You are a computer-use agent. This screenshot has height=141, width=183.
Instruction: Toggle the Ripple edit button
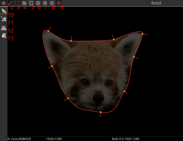coord(38,3)
